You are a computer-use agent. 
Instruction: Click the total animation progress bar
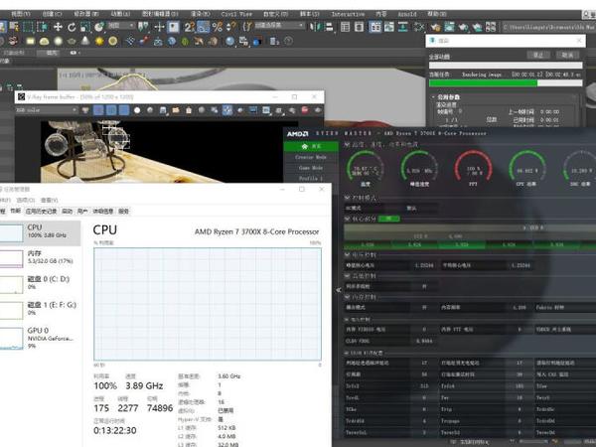click(x=506, y=65)
